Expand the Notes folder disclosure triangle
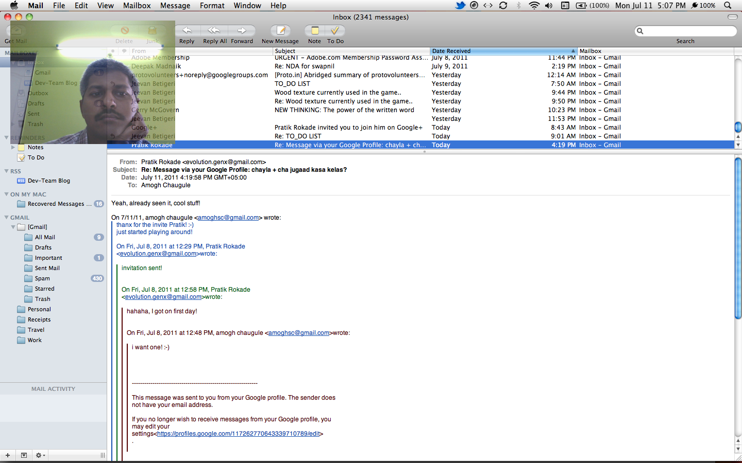 [13, 147]
